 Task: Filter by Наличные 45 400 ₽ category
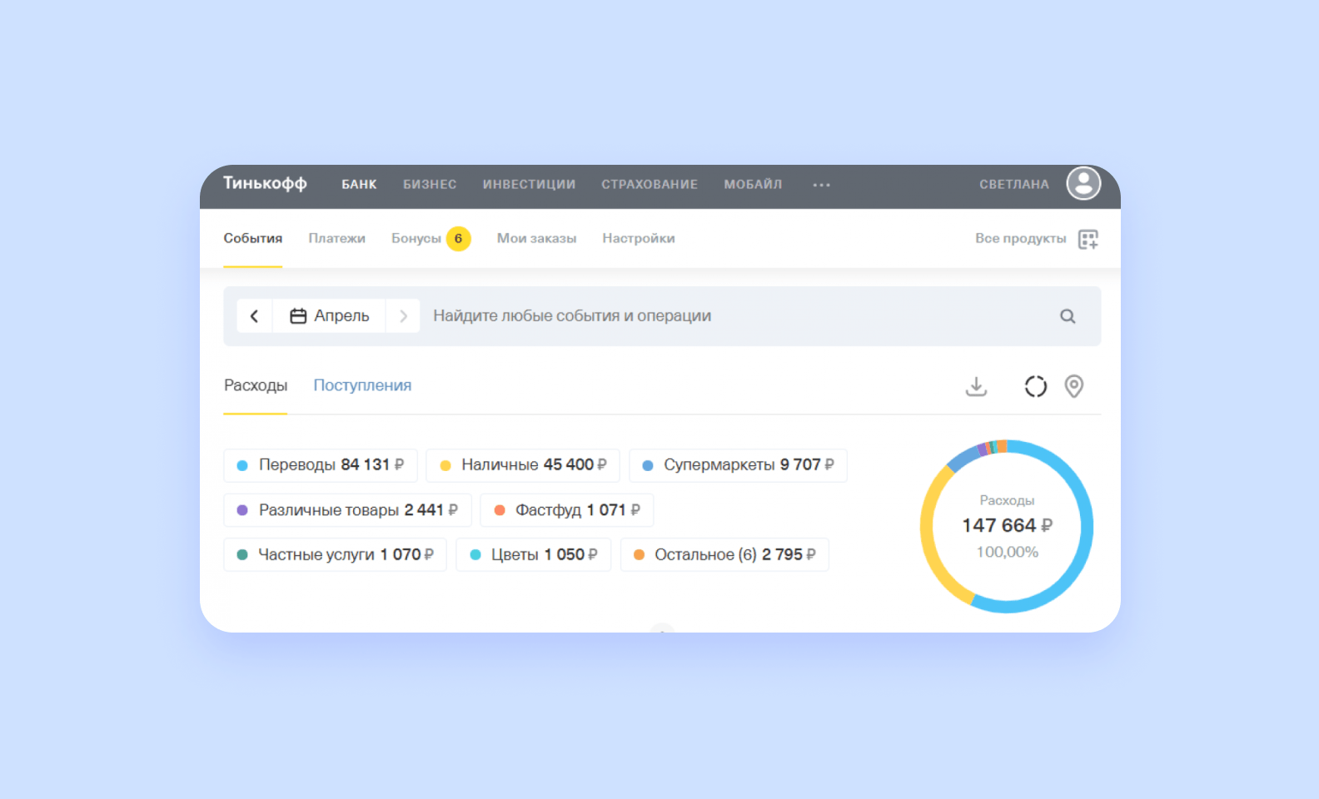click(x=523, y=465)
